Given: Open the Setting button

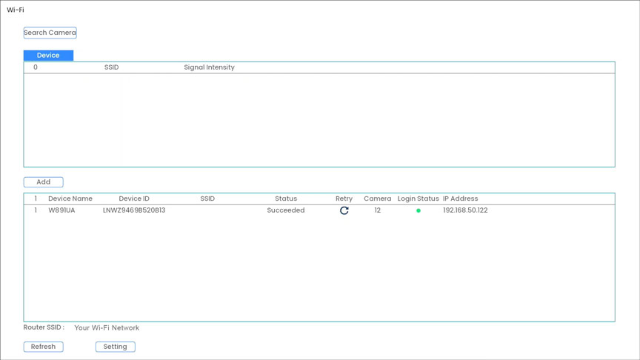Looking at the screenshot, I should click(115, 347).
